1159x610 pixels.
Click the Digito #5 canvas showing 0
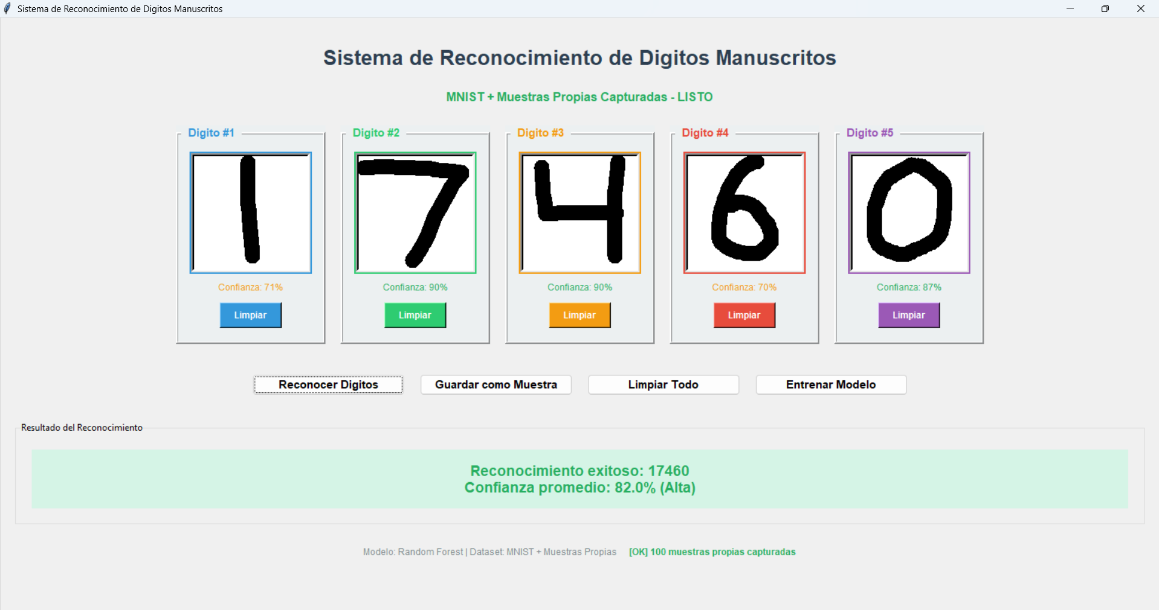tap(909, 213)
